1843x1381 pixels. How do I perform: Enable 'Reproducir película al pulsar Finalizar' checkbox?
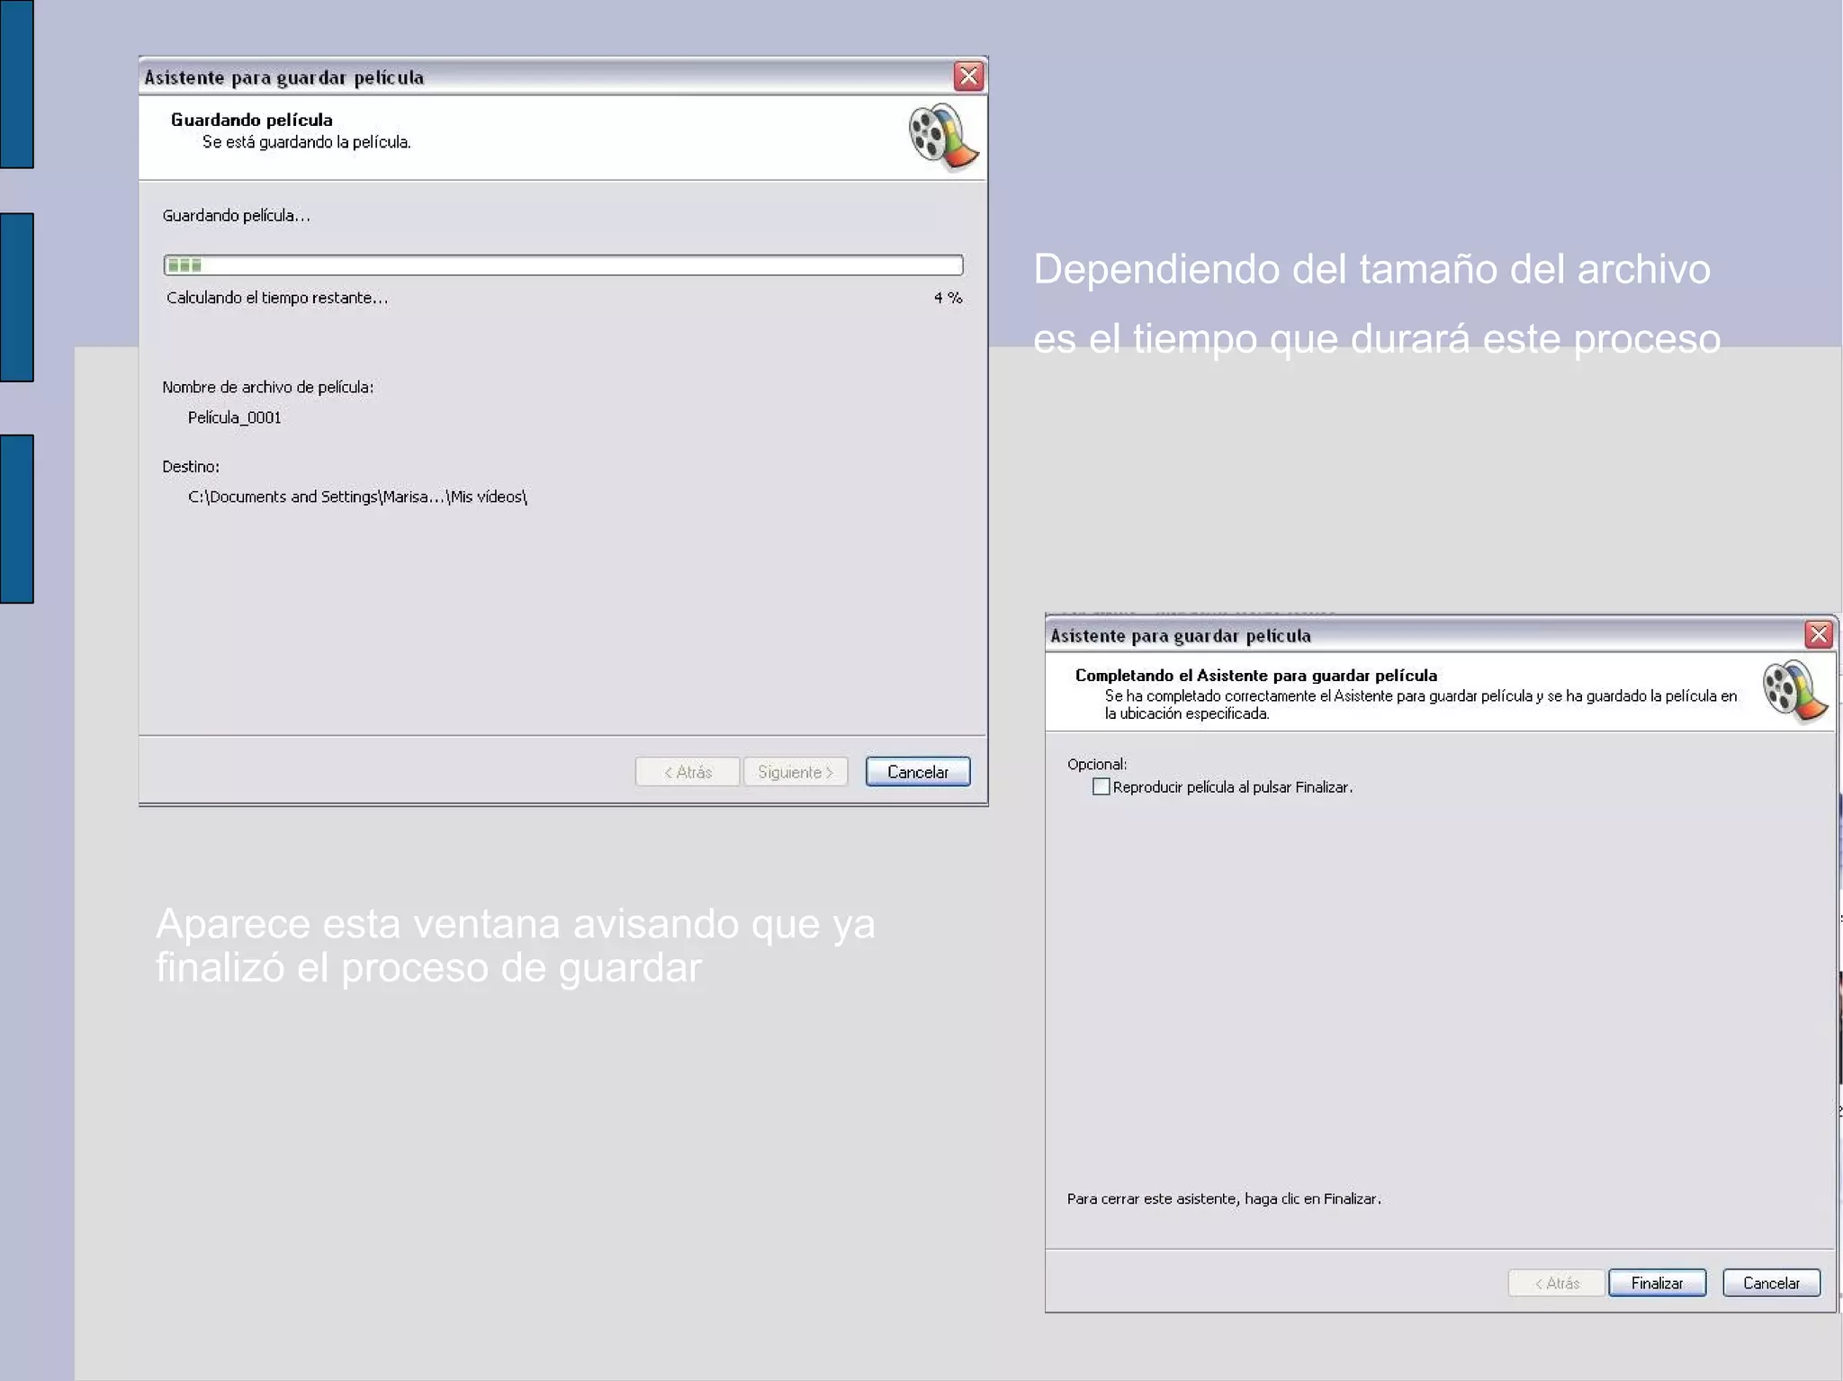[x=1101, y=786]
